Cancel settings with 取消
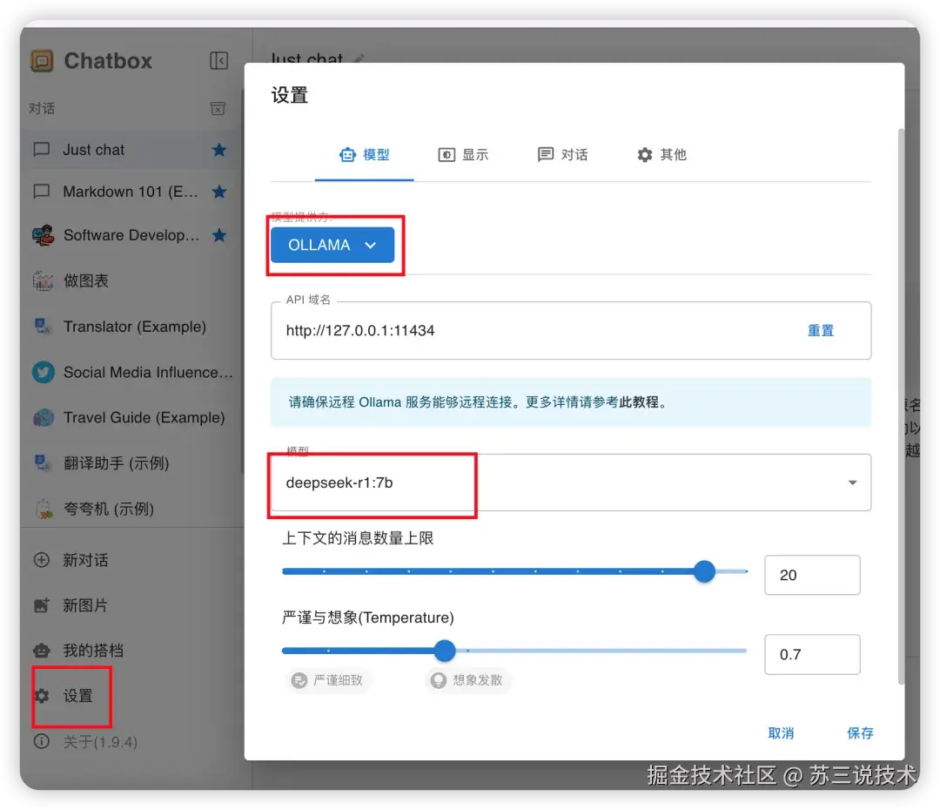This screenshot has height=810, width=940. pos(781,732)
